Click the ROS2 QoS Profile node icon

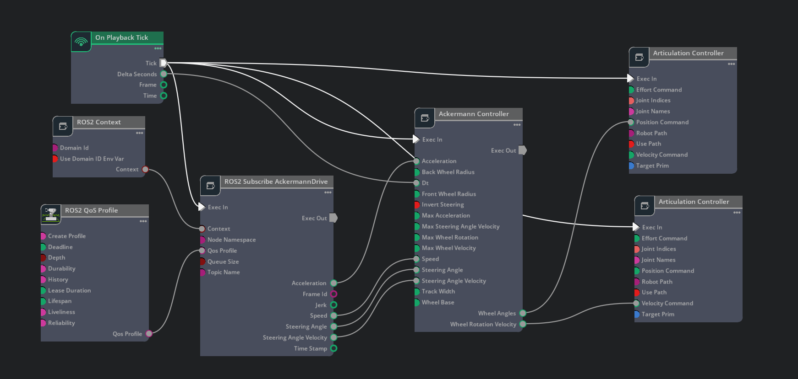click(51, 214)
